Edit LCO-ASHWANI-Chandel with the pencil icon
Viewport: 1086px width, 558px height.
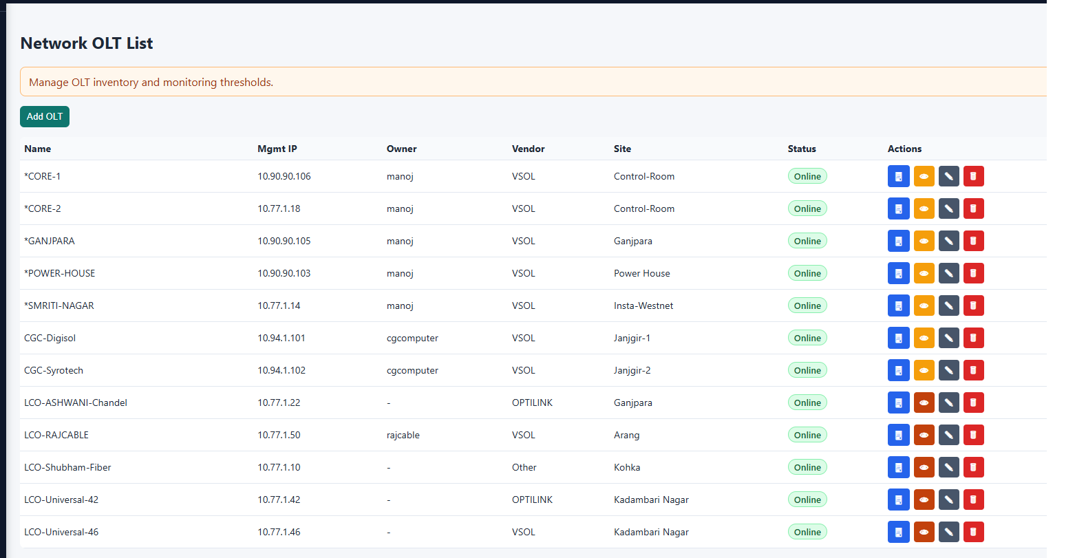(x=948, y=403)
